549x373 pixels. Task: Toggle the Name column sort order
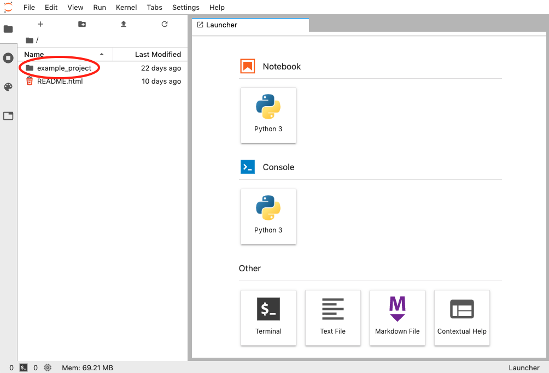(33, 54)
